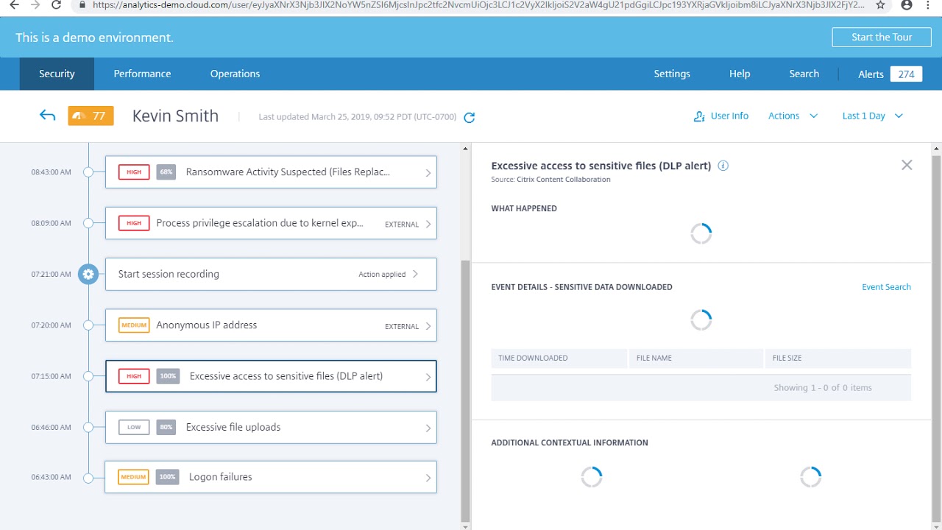Expand Excessive file uploads chevron

[x=428, y=428]
